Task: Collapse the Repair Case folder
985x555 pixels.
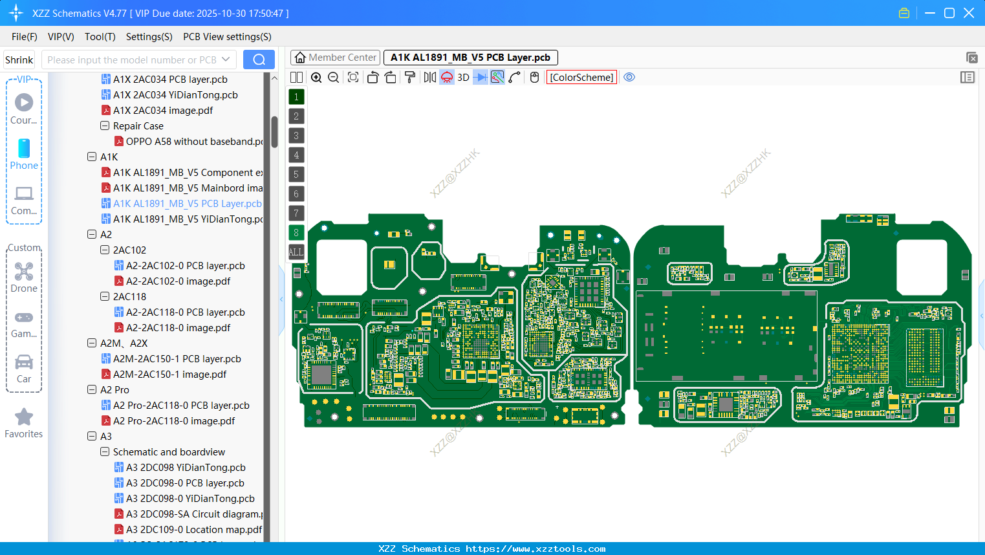Action: tap(104, 125)
